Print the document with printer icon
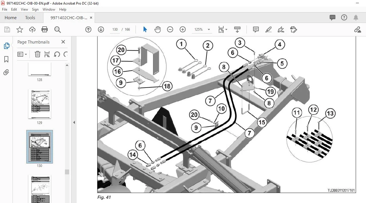The width and height of the screenshot is (366, 203). 45,29
